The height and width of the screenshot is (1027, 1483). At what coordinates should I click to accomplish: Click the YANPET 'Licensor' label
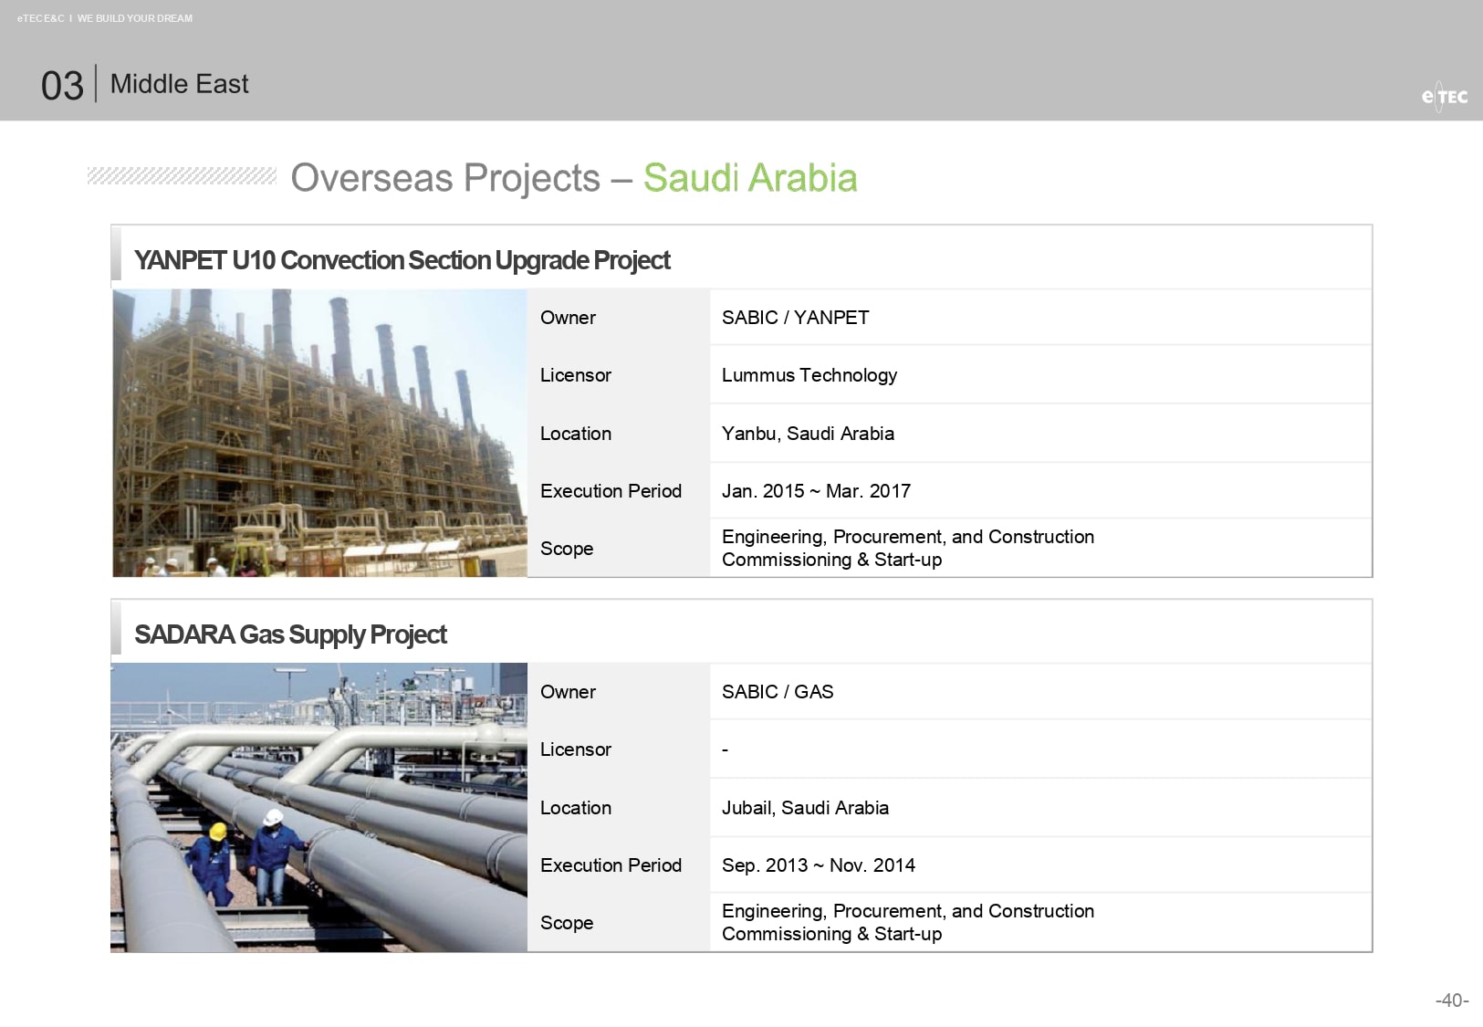(576, 375)
